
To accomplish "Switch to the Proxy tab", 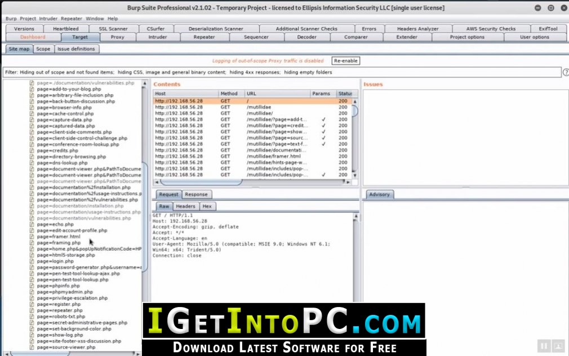I will [118, 37].
